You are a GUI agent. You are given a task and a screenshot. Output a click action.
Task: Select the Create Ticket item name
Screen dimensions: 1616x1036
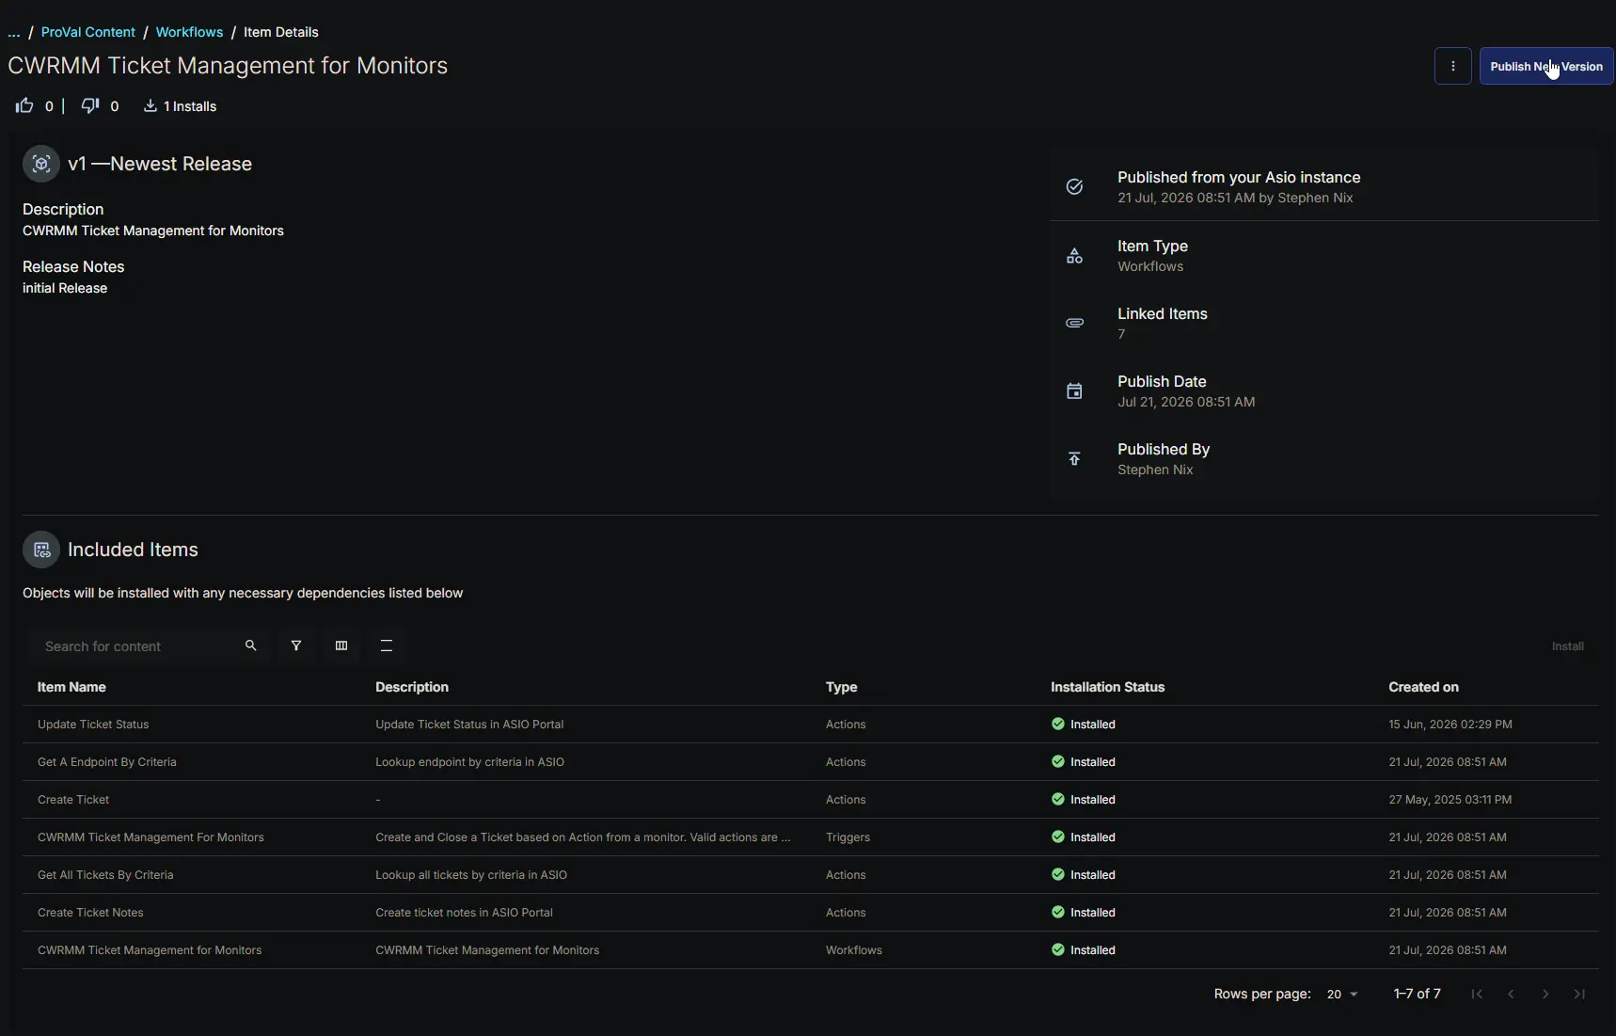click(73, 800)
